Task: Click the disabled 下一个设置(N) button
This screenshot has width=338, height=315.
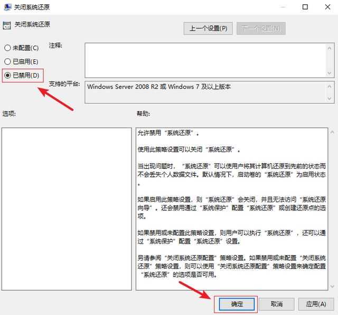Action: coord(261,28)
